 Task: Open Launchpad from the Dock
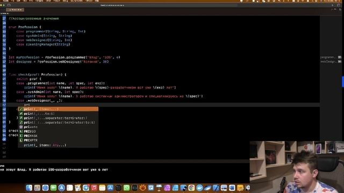pos(37,188)
